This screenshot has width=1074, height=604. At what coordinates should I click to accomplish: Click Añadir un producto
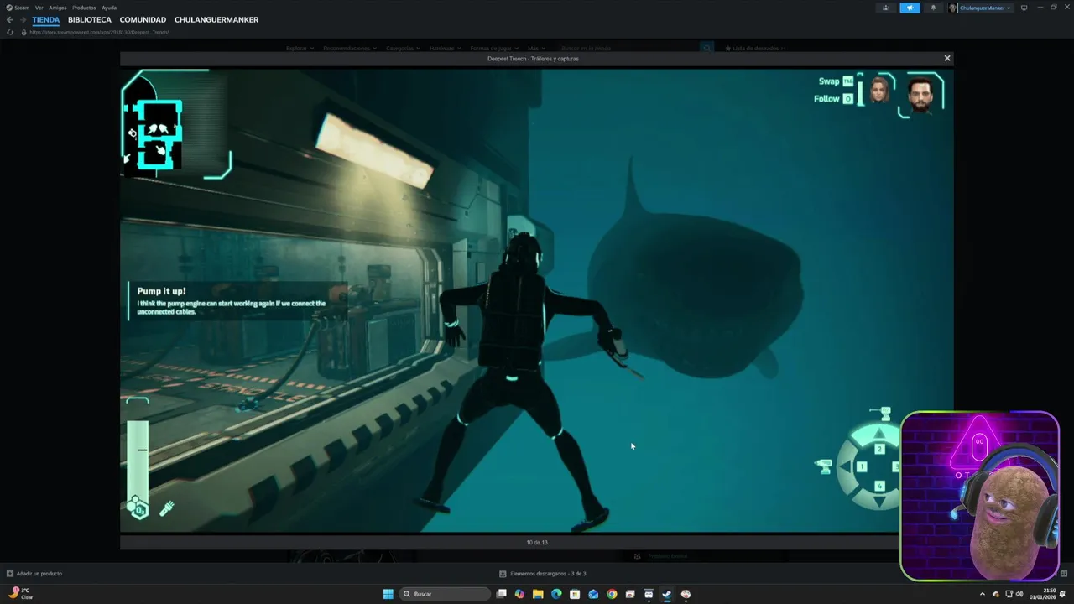point(34,574)
